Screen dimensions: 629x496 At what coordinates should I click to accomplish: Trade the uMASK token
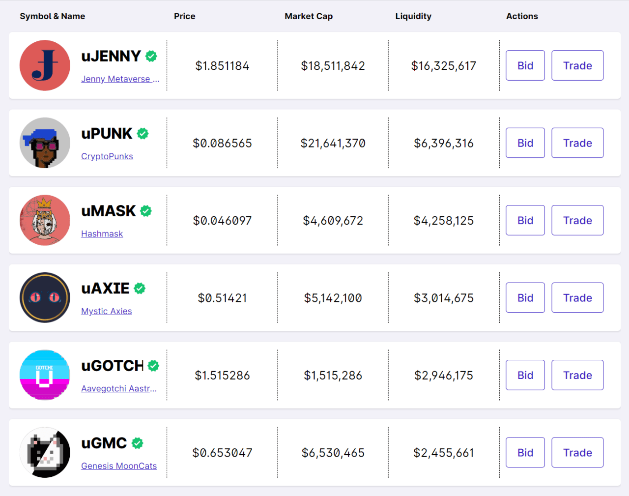pos(577,220)
